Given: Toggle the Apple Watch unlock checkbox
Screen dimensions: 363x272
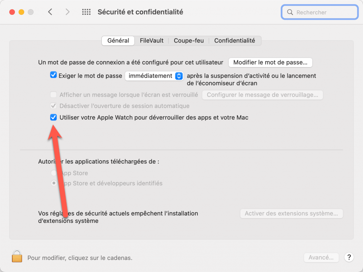Looking at the screenshot, I should (x=54, y=117).
